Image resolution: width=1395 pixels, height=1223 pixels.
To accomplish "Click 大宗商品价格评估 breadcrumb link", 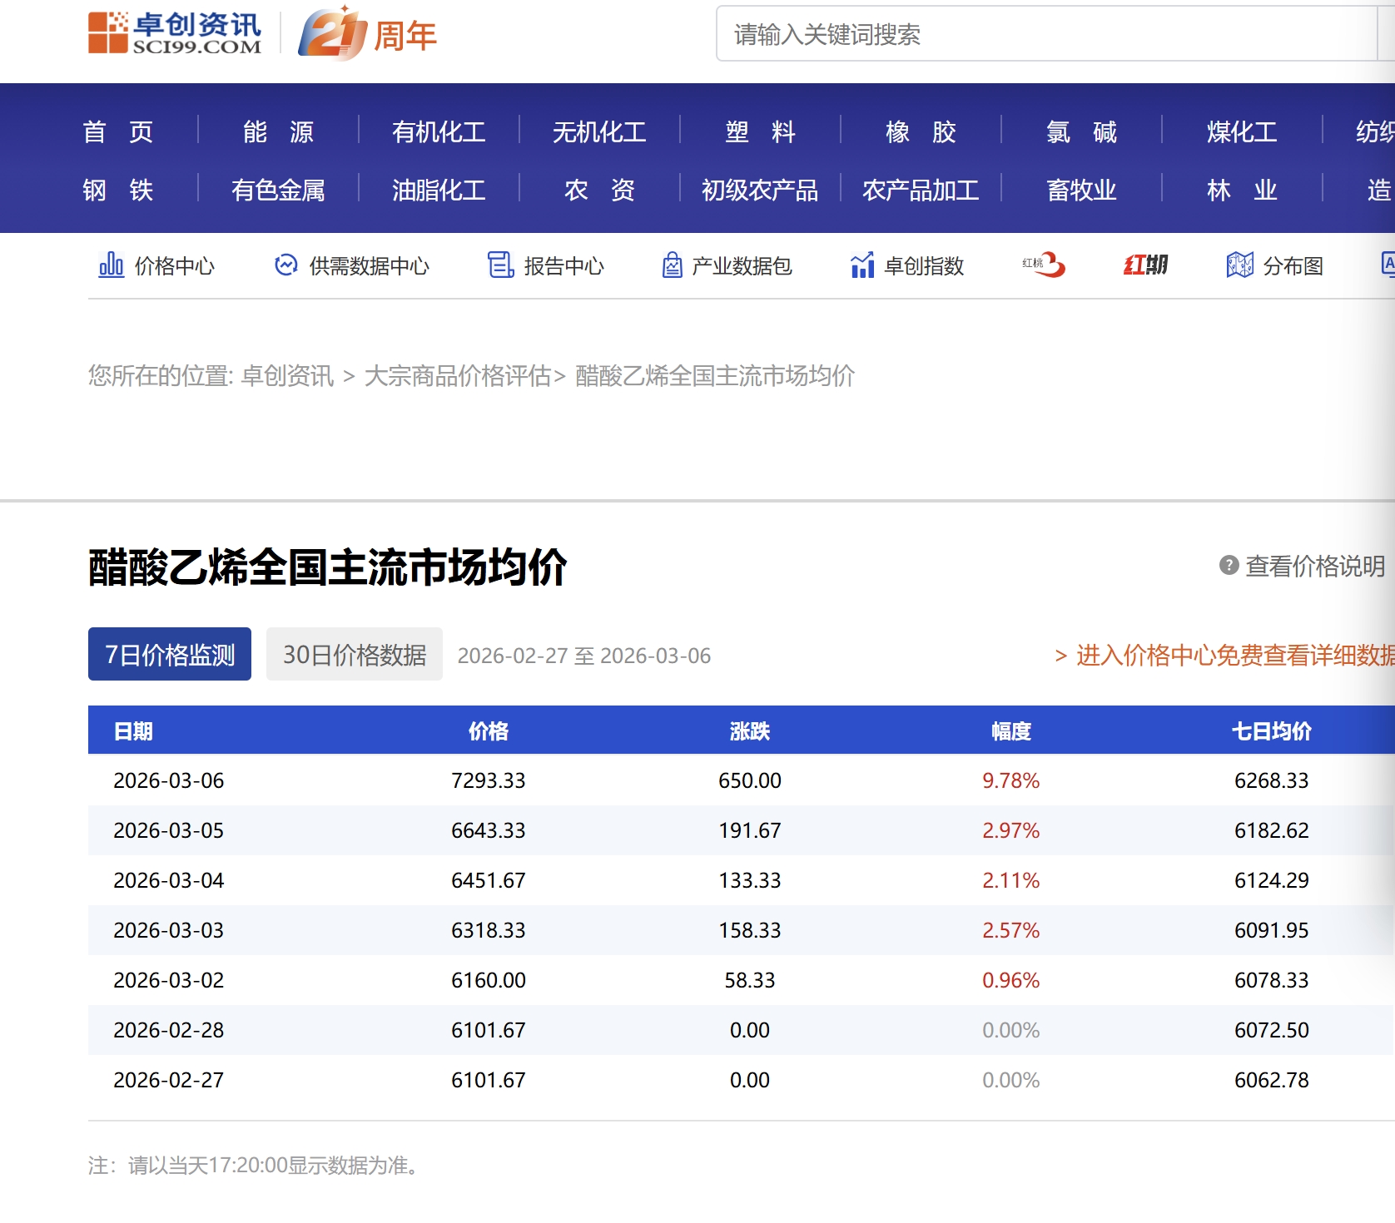I will [458, 376].
